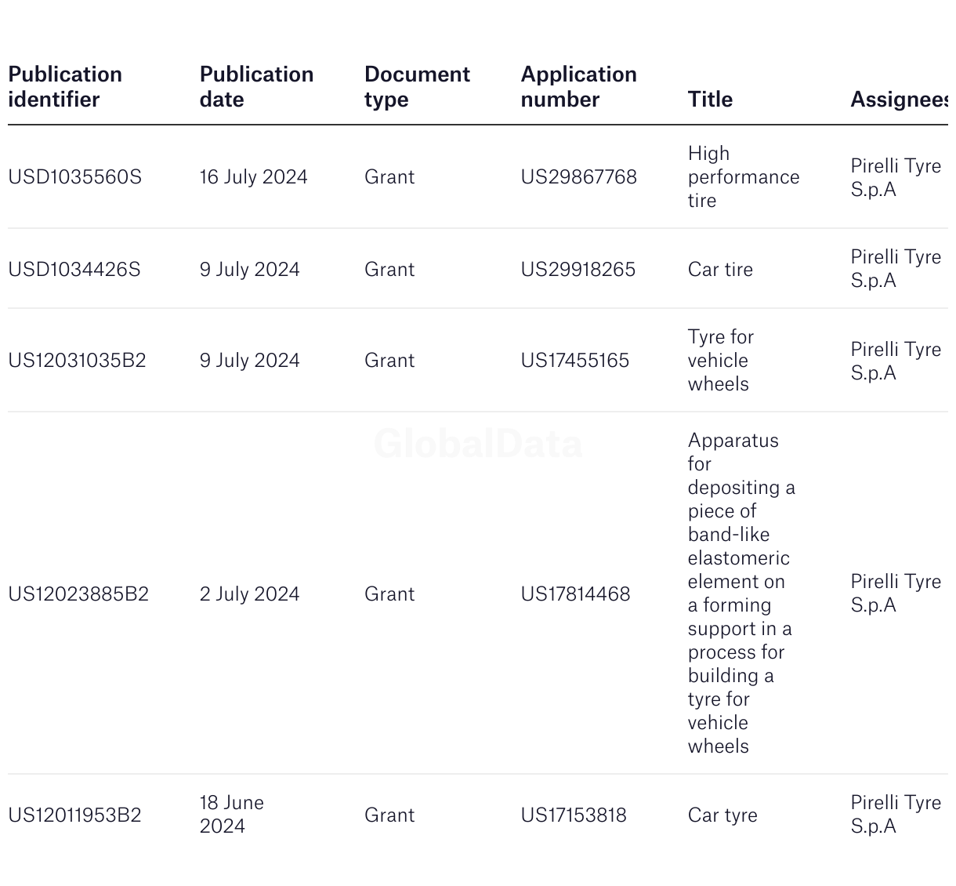Click the Document type column header
This screenshot has width=956, height=886.
point(417,87)
